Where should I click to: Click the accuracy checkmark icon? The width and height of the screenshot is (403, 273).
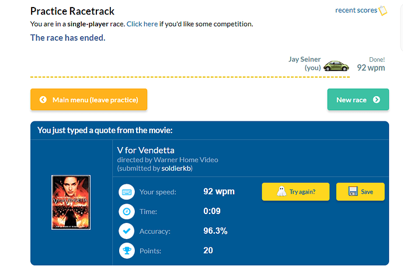point(127,231)
